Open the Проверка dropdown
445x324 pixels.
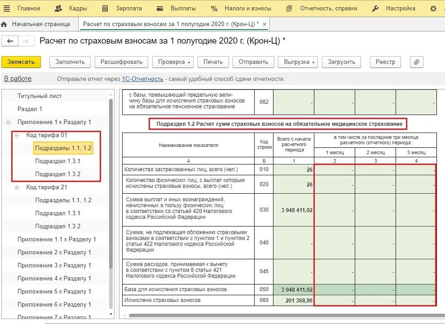(173, 62)
